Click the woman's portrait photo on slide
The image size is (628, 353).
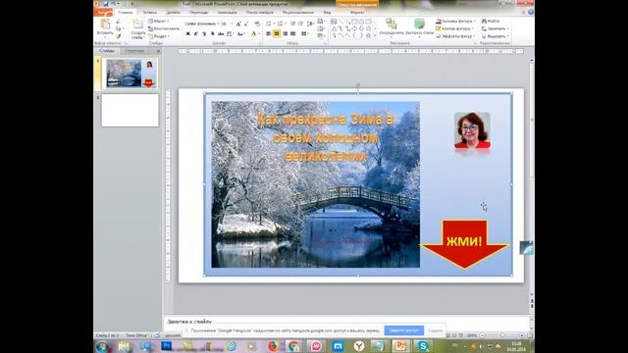[x=472, y=130]
